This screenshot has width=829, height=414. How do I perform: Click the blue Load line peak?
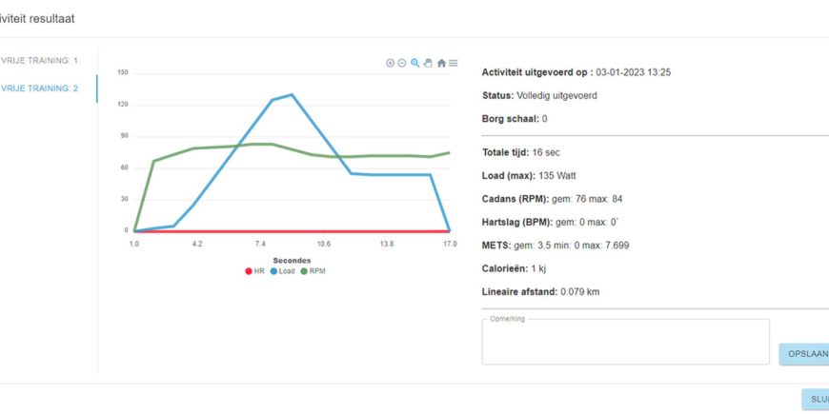[x=291, y=94]
